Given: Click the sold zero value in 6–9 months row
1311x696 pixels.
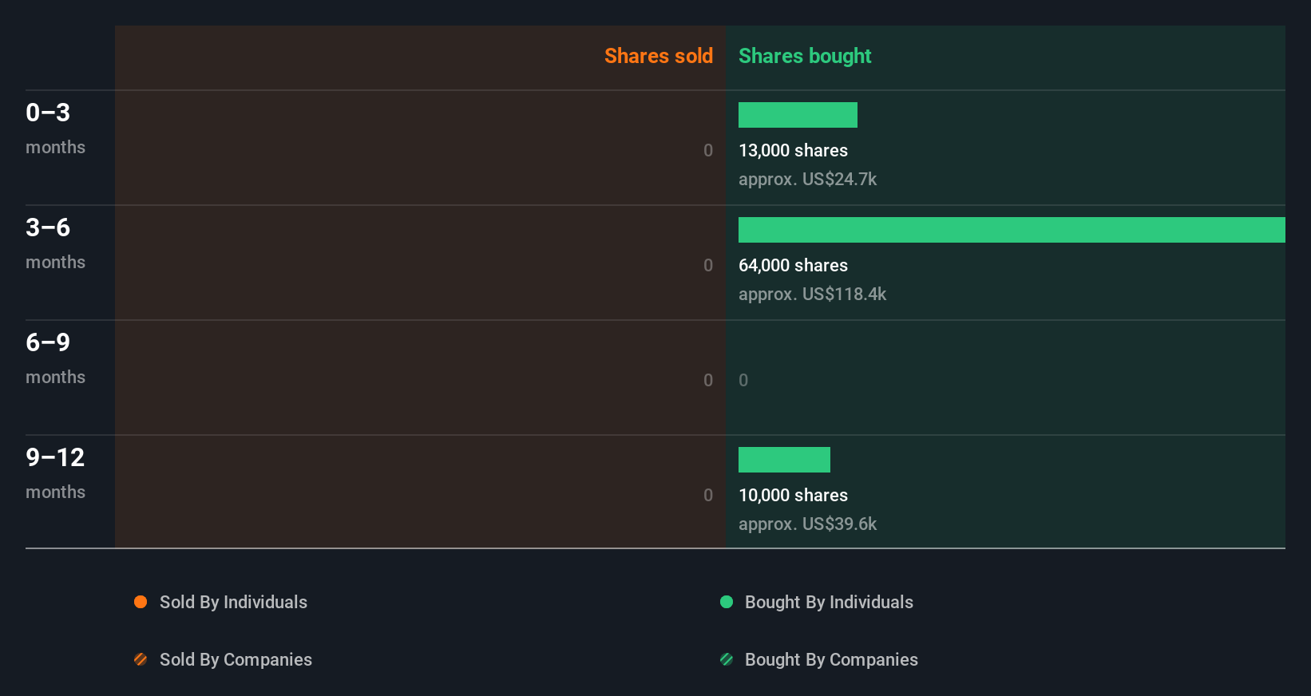Looking at the screenshot, I should [x=708, y=380].
